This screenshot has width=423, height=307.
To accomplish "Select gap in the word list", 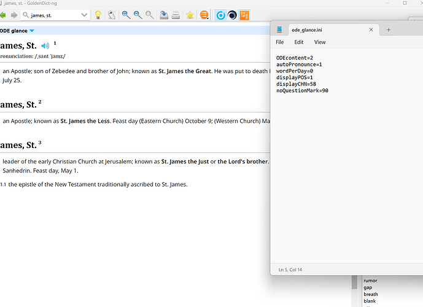I will click(368, 287).
